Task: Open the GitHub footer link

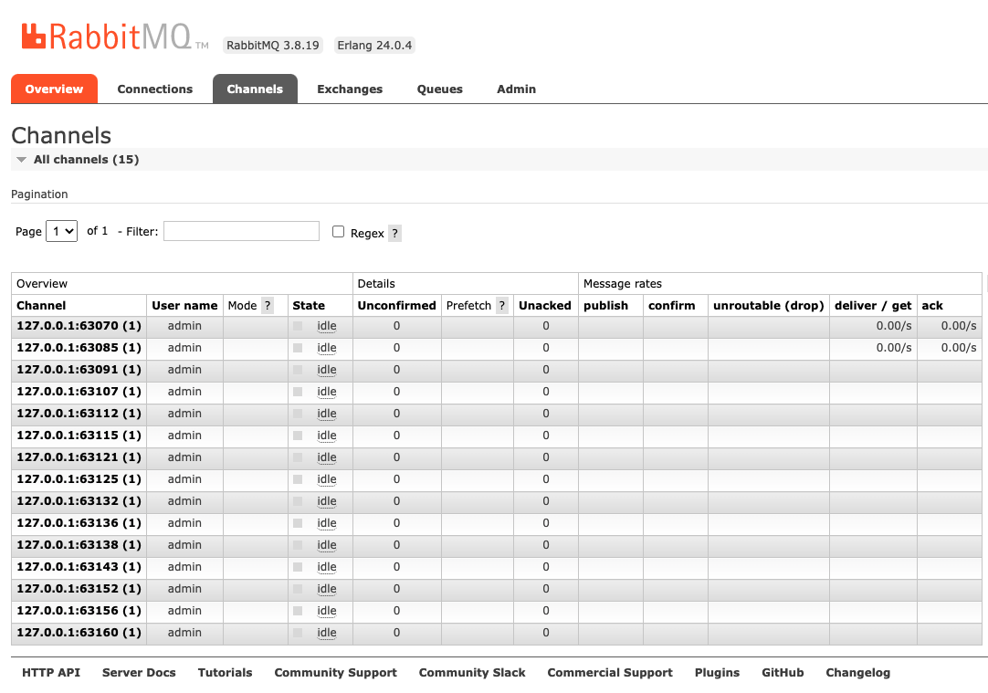Action: [783, 672]
